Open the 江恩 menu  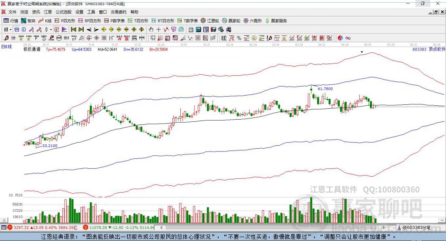(48, 12)
